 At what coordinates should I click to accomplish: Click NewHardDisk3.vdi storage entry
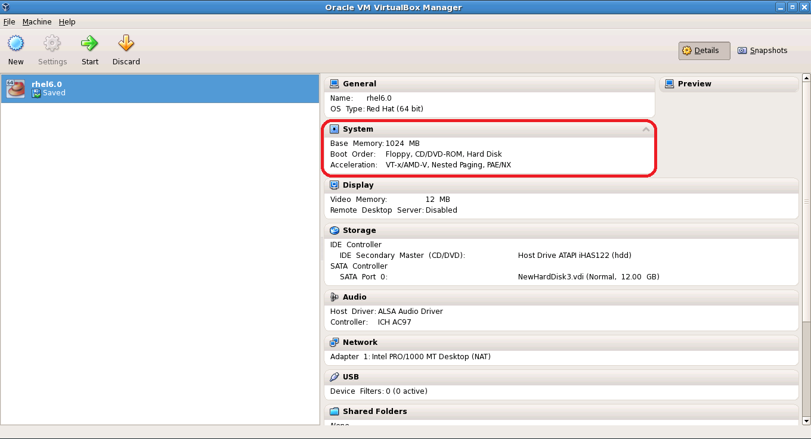point(589,277)
